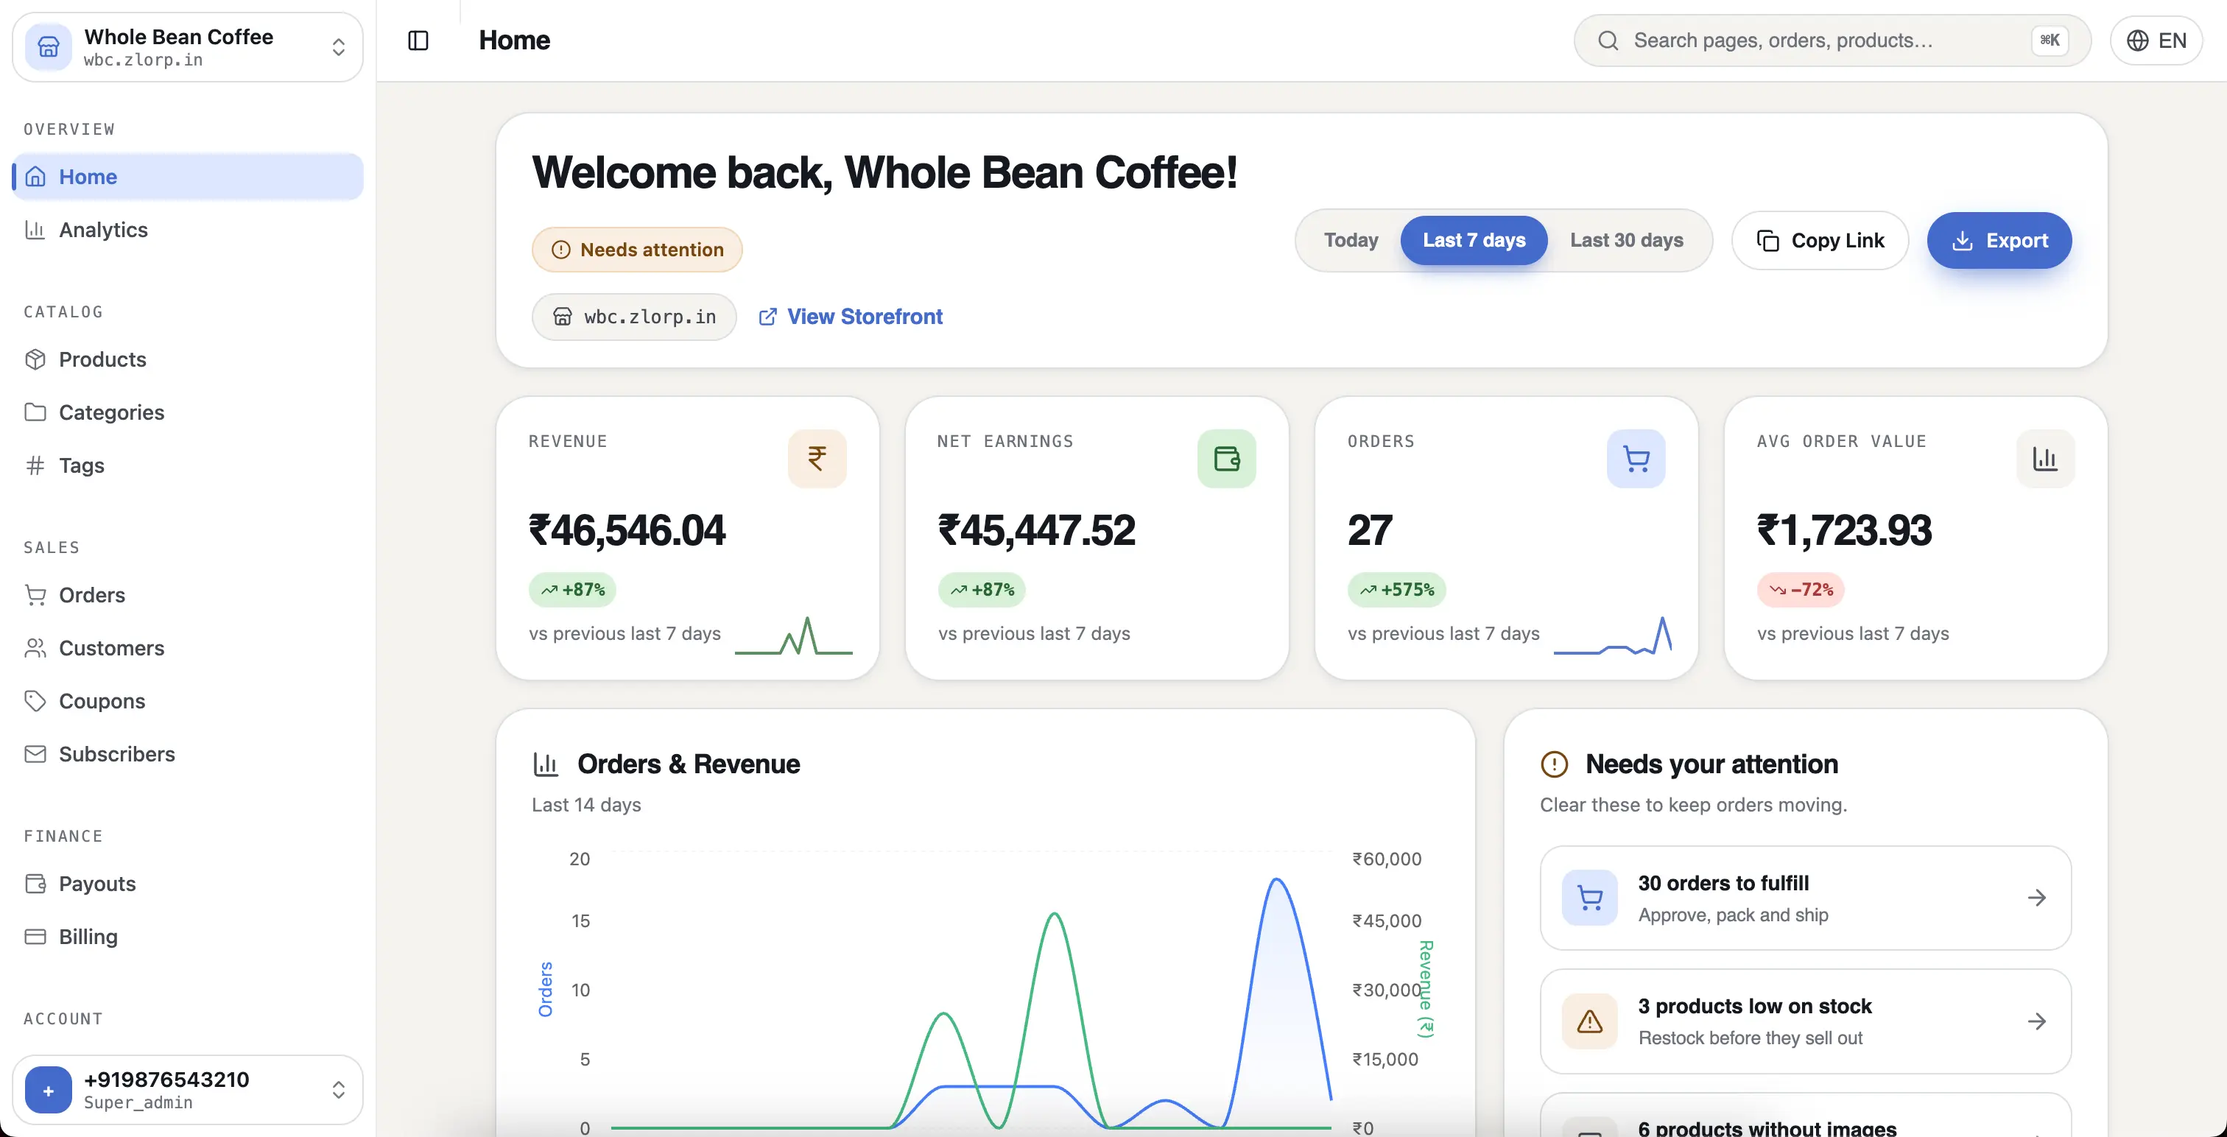The height and width of the screenshot is (1137, 2227).
Task: Click the Orders card sparkline chart
Action: pos(1612,636)
